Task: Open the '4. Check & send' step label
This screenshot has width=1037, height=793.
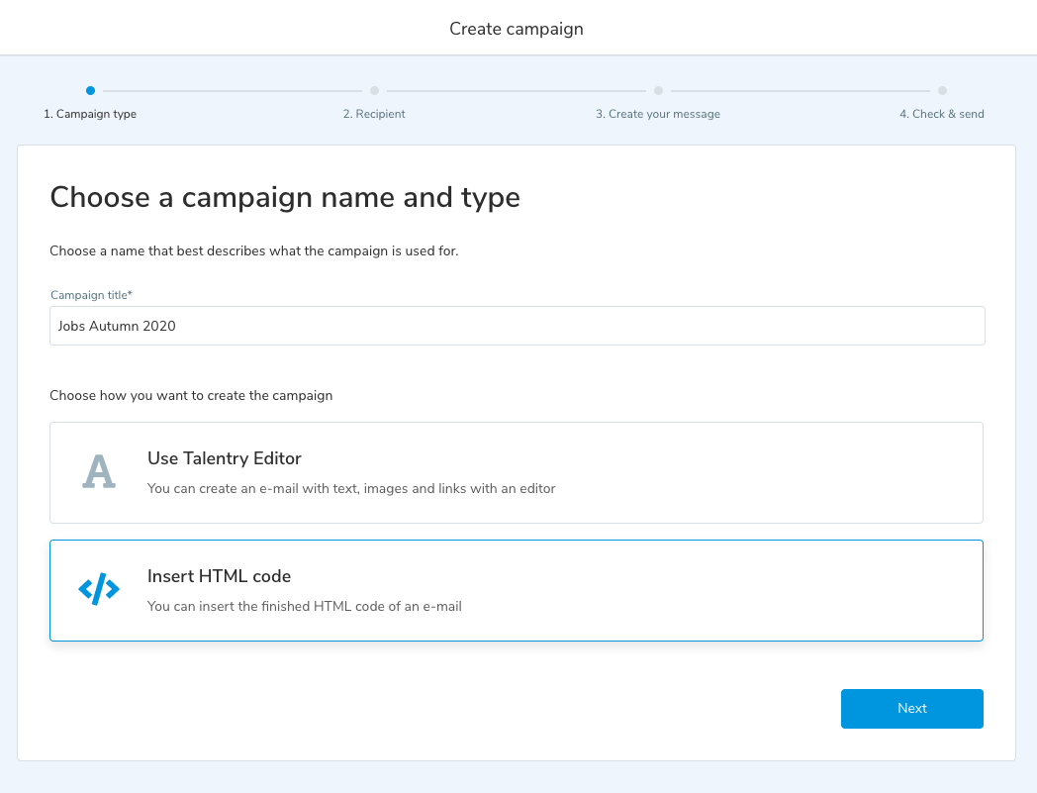Action: click(941, 114)
